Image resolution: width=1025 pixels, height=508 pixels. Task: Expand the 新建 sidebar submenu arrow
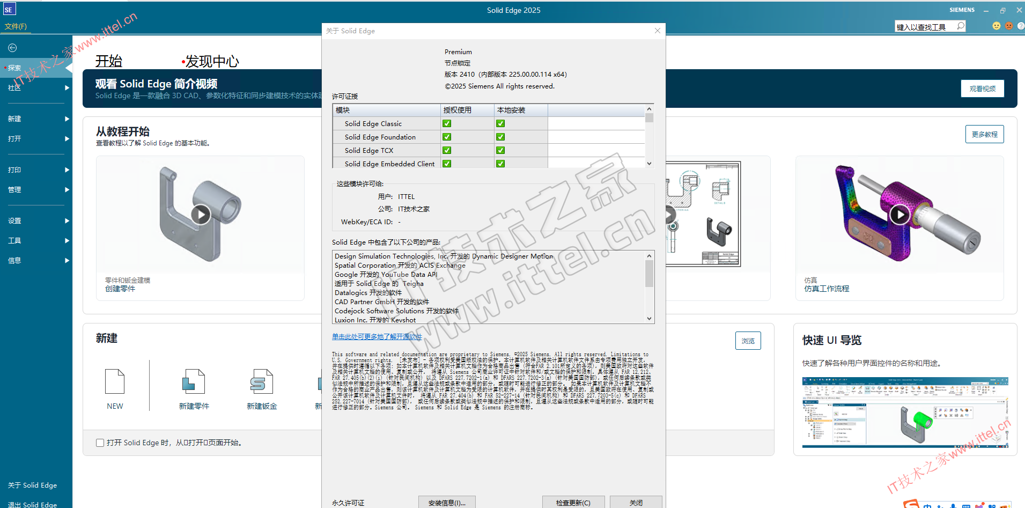67,119
